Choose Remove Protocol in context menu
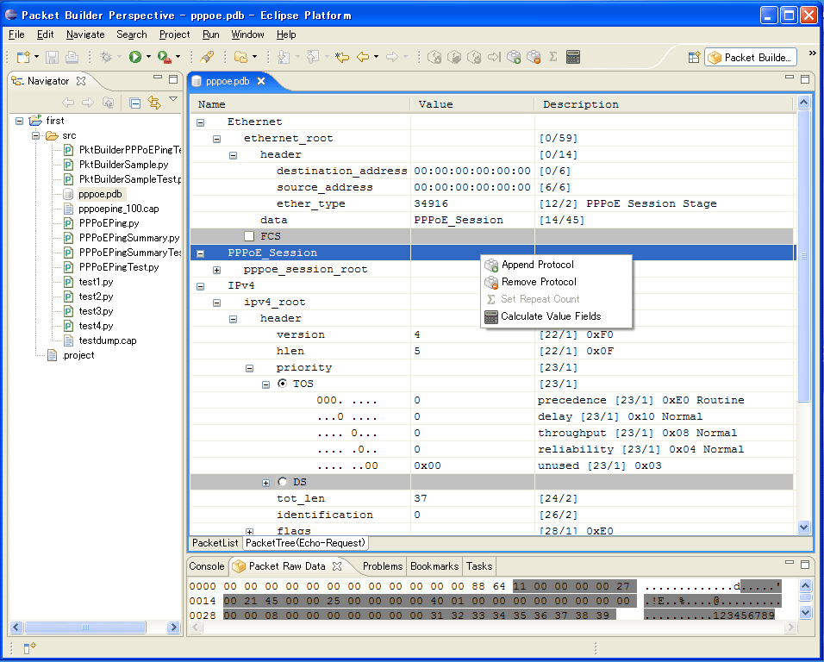824x662 pixels. [556, 282]
